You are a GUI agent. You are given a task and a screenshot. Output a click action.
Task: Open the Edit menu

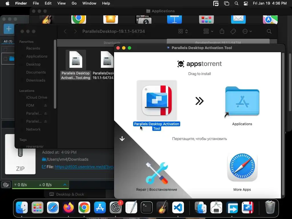pos(48,3)
